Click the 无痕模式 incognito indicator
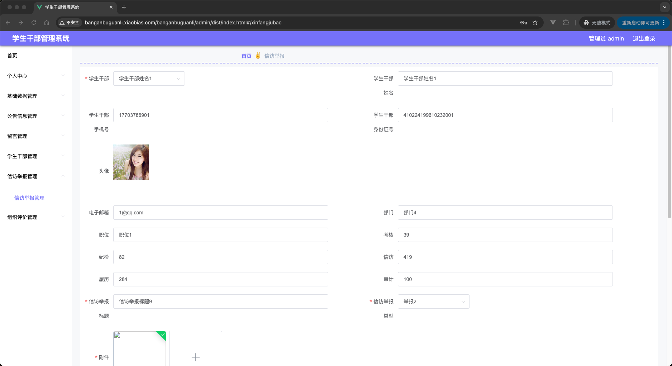672x366 pixels. (597, 23)
